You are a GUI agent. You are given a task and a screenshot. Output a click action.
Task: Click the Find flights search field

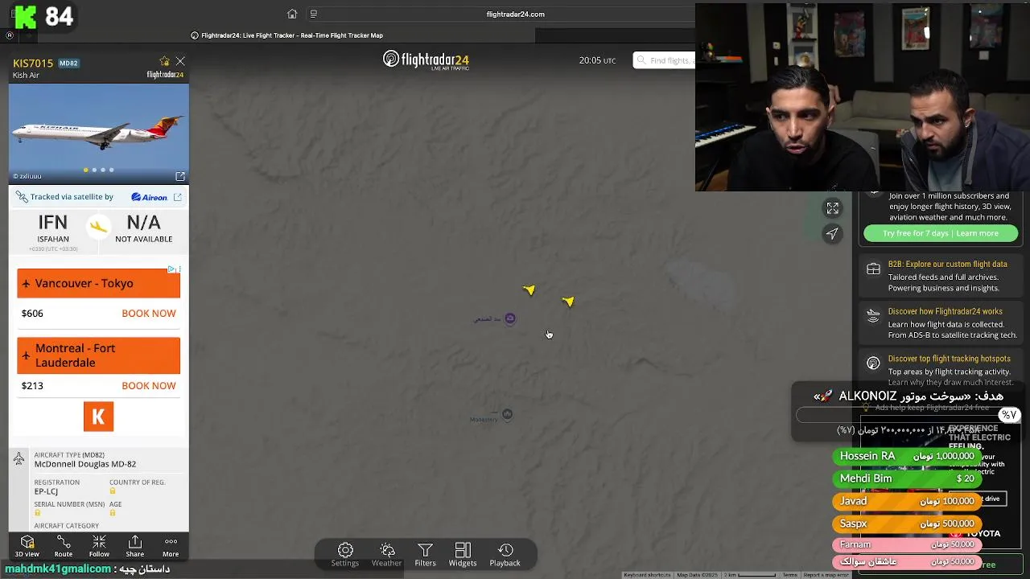pos(664,60)
